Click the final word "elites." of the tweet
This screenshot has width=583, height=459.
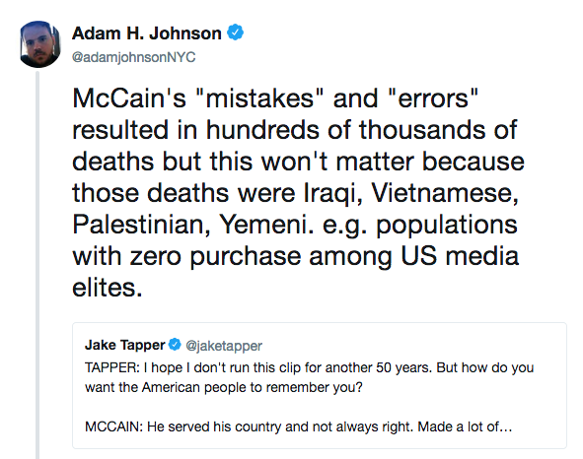(108, 288)
